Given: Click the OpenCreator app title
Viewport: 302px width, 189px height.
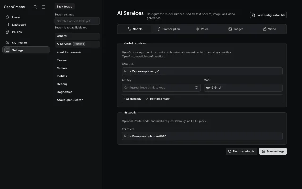Looking at the screenshot, I should 15,7.
